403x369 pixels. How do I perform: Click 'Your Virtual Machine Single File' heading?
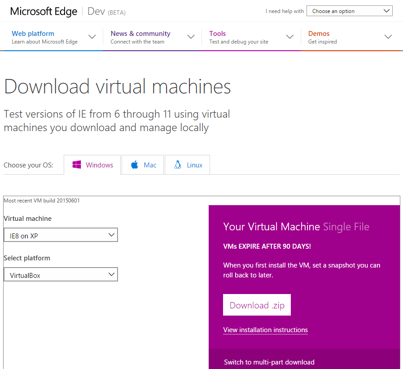point(296,227)
